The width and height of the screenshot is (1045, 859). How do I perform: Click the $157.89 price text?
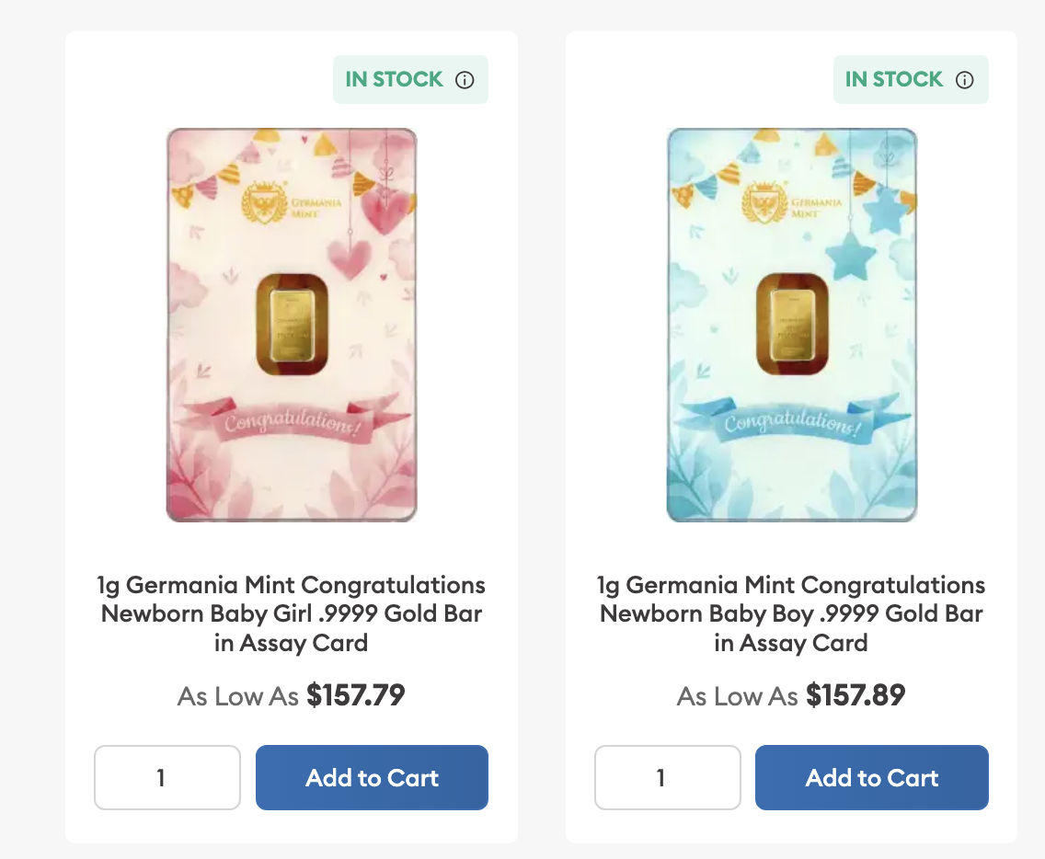point(856,695)
